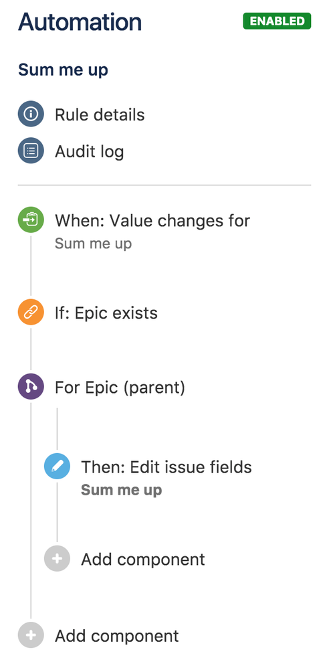The height and width of the screenshot is (668, 329).
Task: Select the green trigger icon for Value changes
Action: click(31, 220)
